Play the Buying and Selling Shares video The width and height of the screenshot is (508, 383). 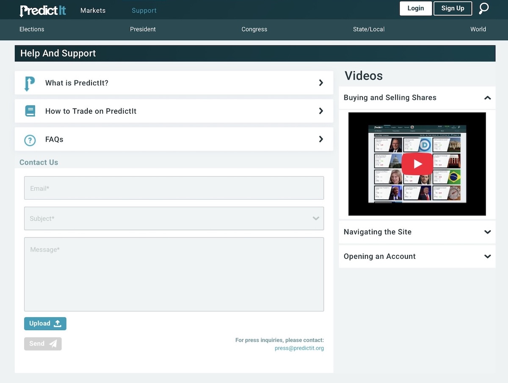click(417, 164)
